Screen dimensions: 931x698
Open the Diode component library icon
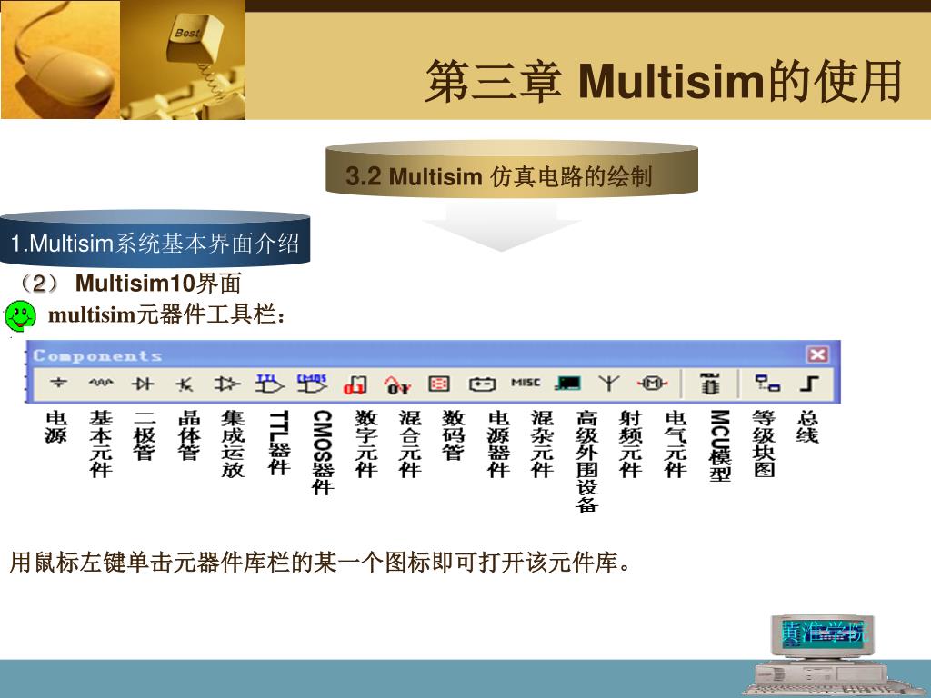pyautogui.click(x=143, y=384)
